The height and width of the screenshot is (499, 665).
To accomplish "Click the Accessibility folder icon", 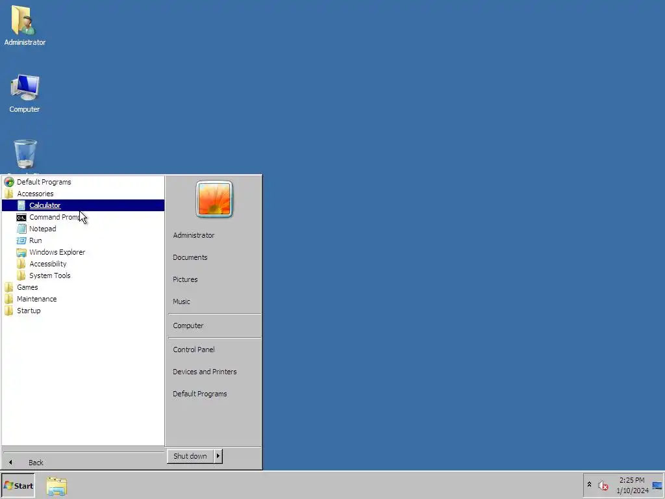I will [21, 264].
